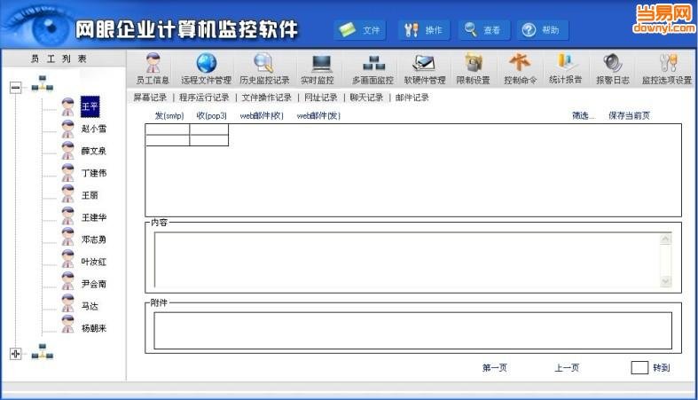This screenshot has height=400, width=698.
Task: Select employee 邓志勇
Action: coord(94,239)
